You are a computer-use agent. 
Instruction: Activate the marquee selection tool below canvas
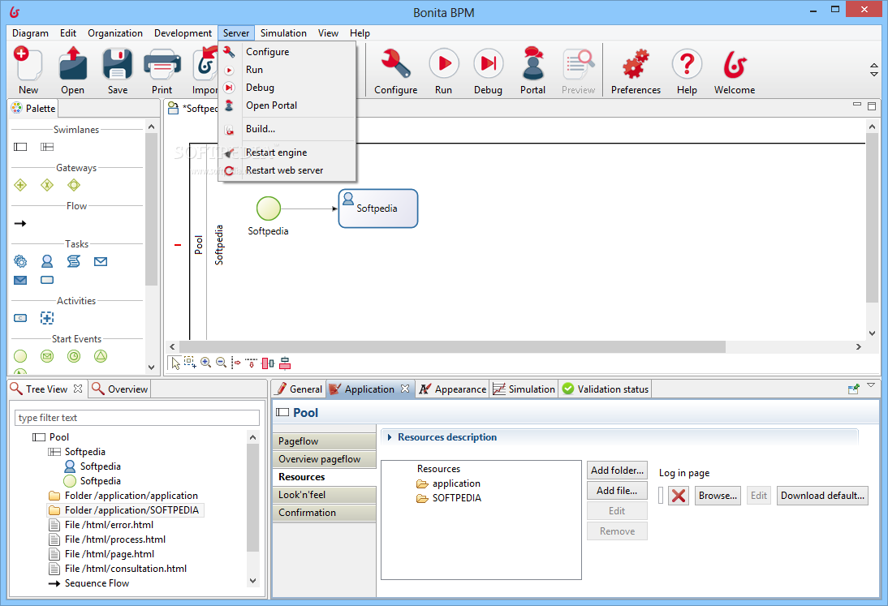(x=190, y=363)
